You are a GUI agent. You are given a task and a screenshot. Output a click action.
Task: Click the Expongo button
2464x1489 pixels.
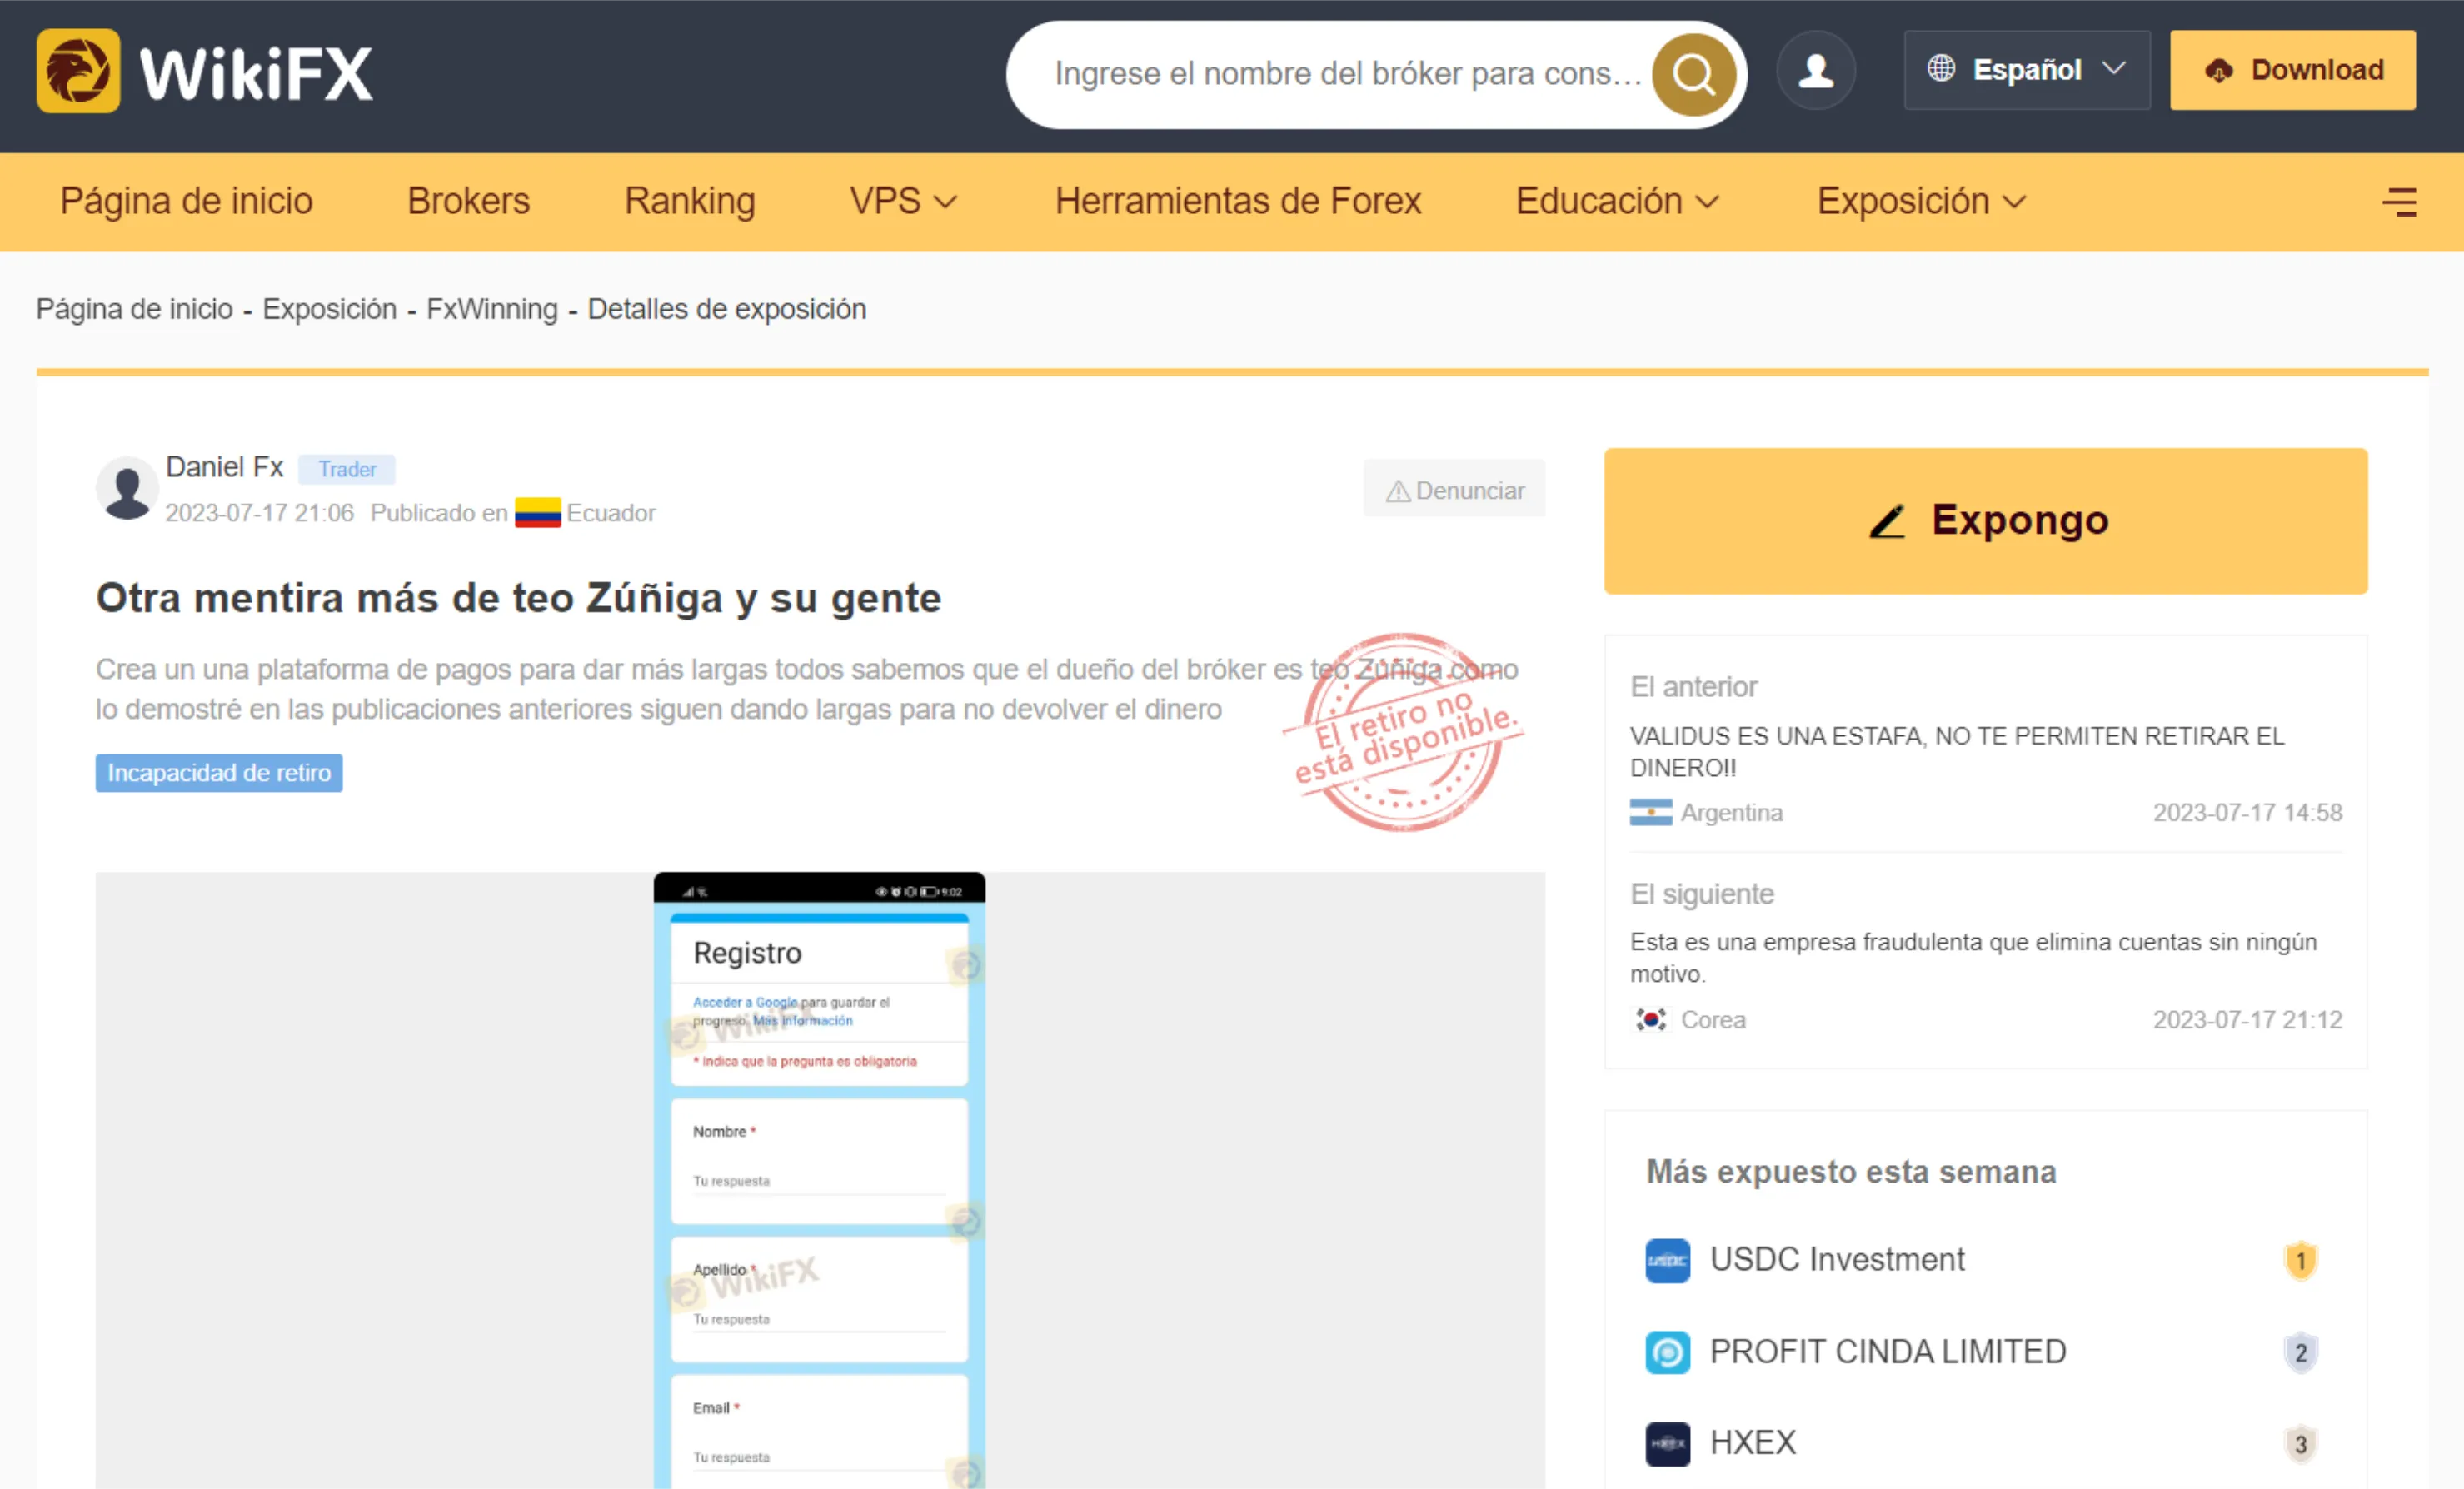(x=1985, y=521)
